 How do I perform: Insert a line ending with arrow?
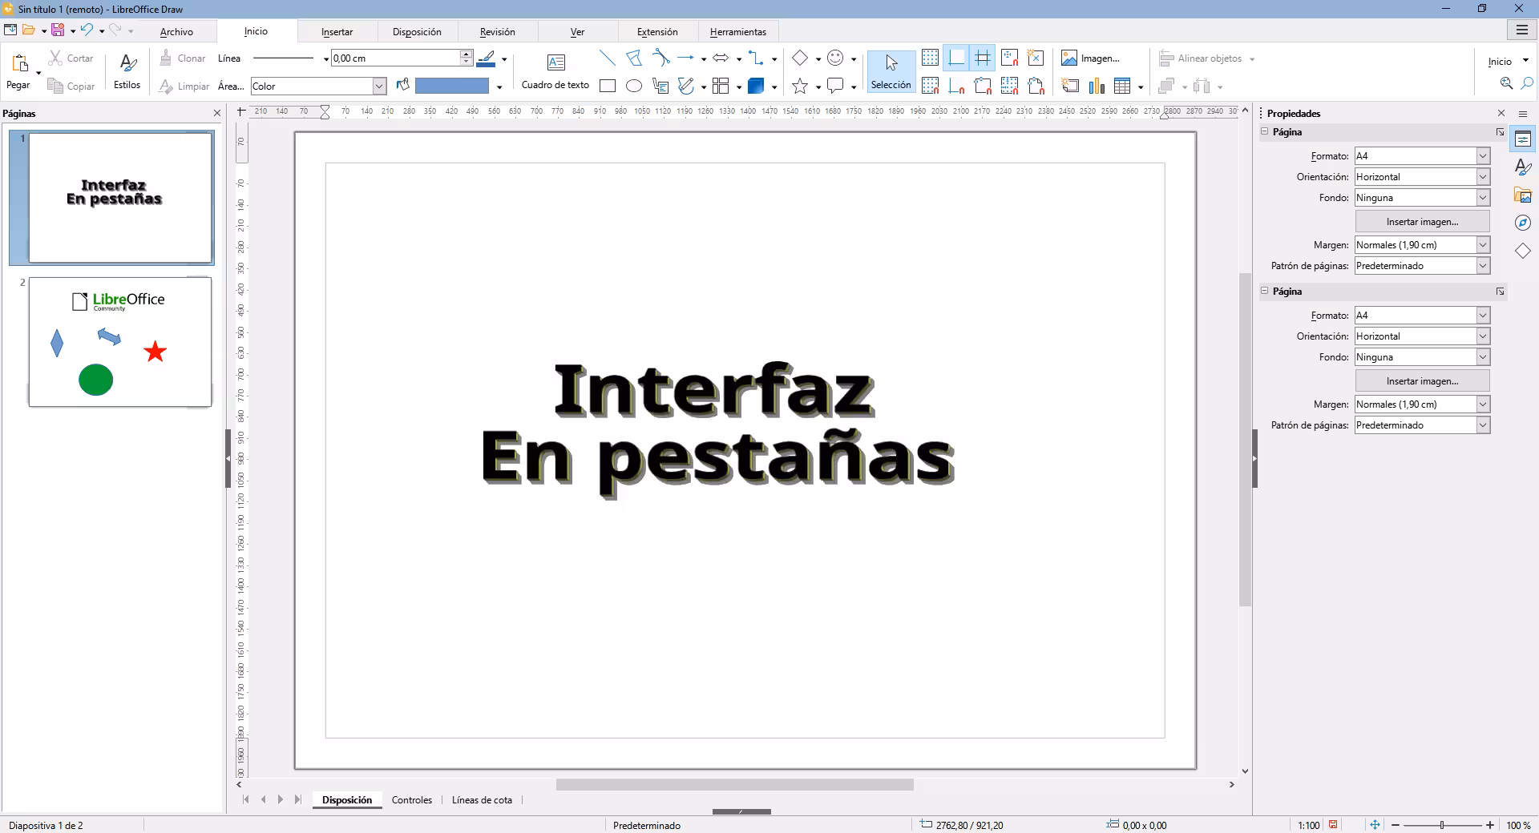coord(685,58)
